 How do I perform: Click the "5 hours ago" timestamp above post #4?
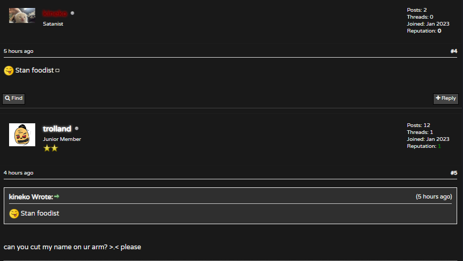point(18,51)
